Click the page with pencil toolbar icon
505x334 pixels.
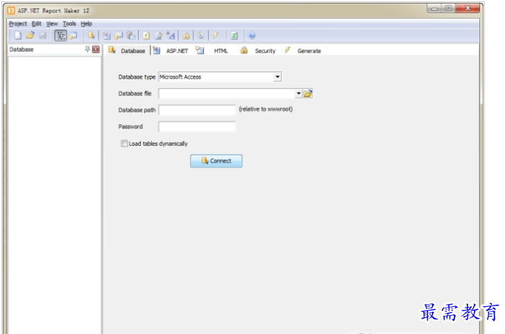158,35
